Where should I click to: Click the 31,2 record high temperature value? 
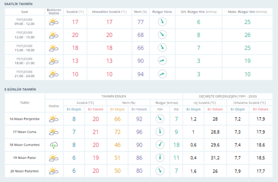(x=215, y=158)
